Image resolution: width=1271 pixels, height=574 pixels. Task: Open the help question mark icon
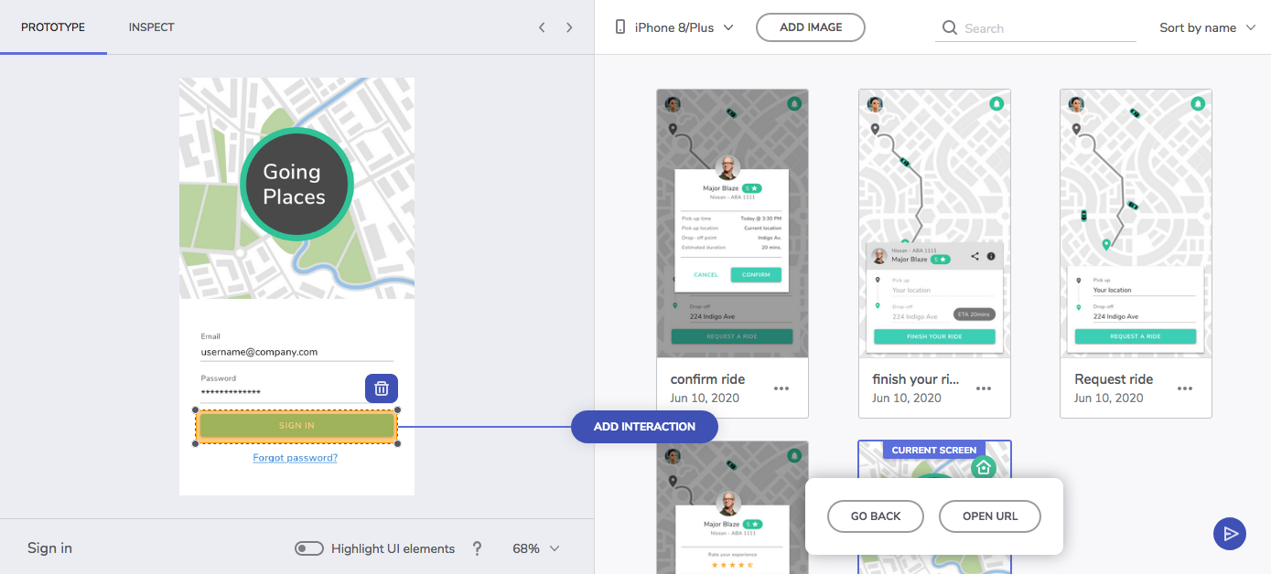[x=477, y=548]
